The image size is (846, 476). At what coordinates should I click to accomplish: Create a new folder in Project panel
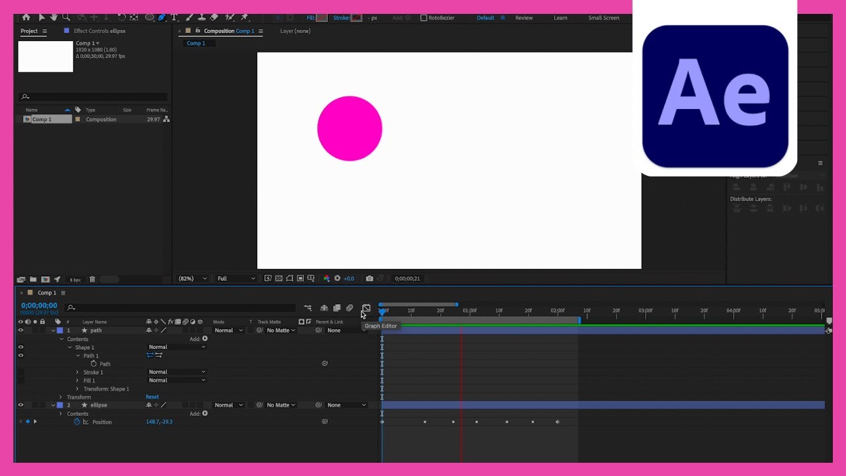[x=33, y=279]
